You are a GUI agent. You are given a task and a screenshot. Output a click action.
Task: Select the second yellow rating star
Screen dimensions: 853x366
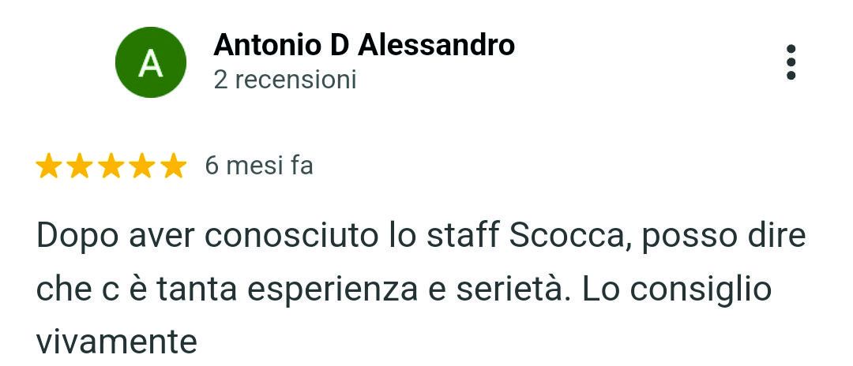pyautogui.click(x=80, y=166)
